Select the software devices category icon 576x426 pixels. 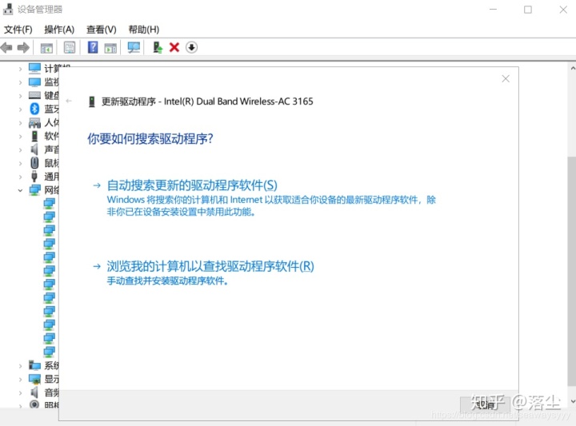(34, 136)
